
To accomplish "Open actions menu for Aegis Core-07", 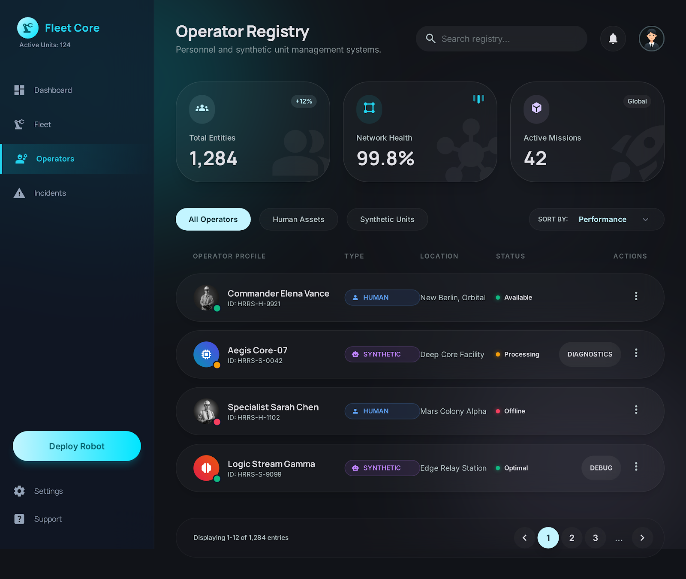I will pos(636,353).
